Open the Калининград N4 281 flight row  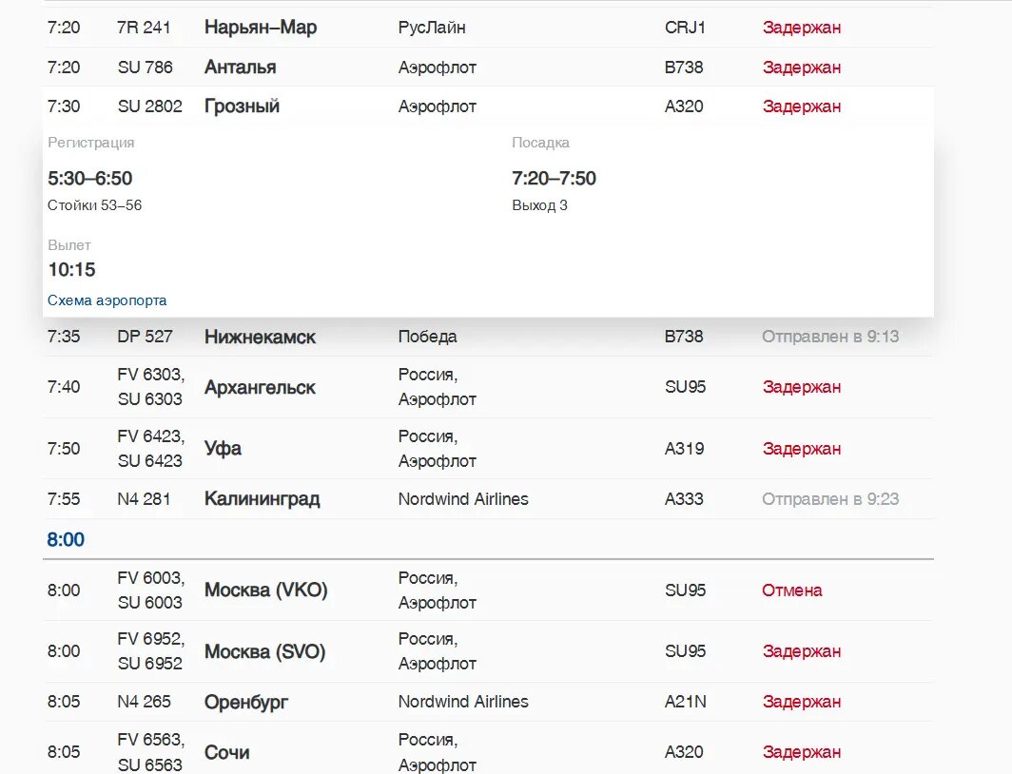pyautogui.click(x=262, y=498)
